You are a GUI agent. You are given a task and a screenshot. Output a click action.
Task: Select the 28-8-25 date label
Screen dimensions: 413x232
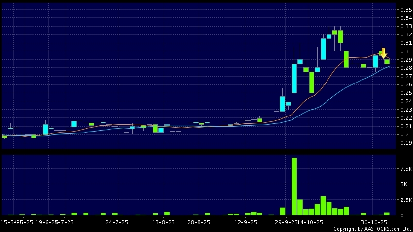[x=199, y=222]
